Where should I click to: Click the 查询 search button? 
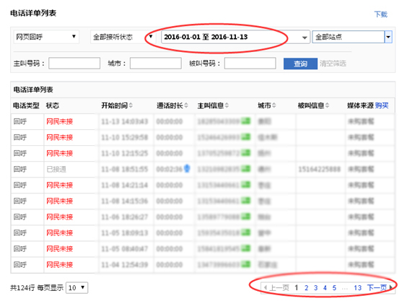[x=300, y=64]
